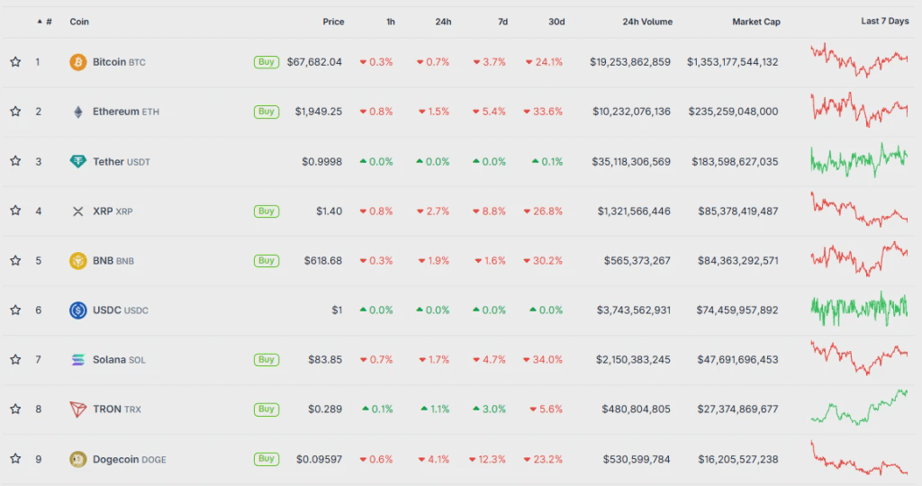Viewport: 922px width, 486px height.
Task: Sort by the Price column header
Action: (333, 22)
